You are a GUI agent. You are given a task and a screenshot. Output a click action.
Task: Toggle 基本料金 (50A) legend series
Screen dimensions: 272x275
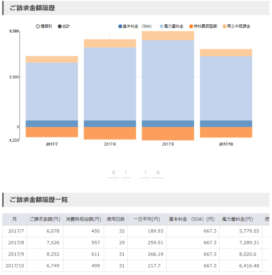[135, 26]
